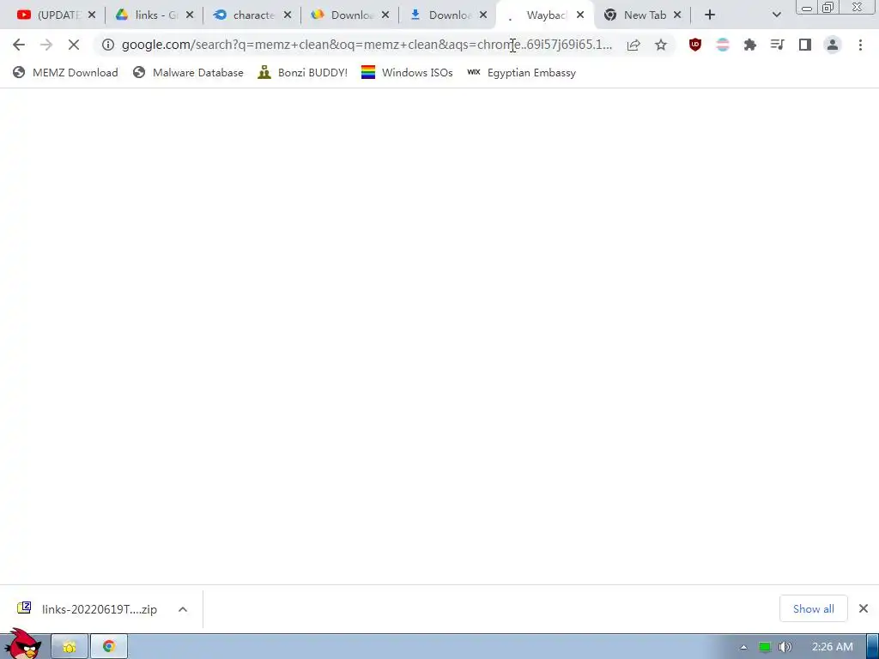Screen dimensions: 879x659
Task: Open the Egyptian Embassy bookmark
Action: (521, 72)
